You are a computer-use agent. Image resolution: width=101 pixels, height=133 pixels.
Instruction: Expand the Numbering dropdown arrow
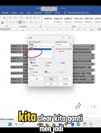[x=18, y=18]
